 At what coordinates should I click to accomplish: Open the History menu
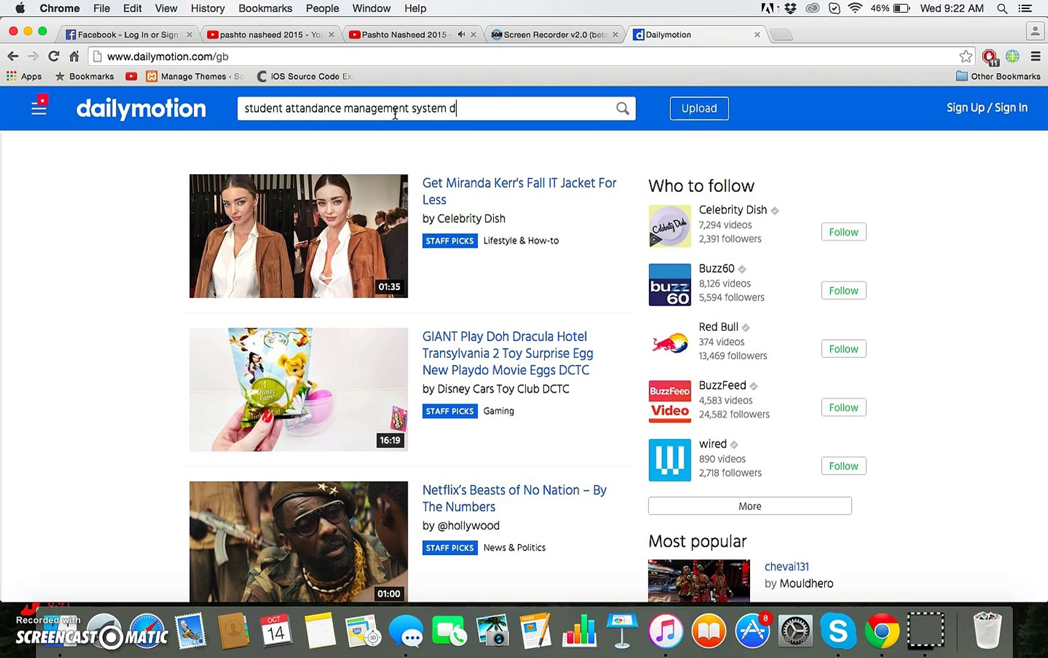[207, 8]
